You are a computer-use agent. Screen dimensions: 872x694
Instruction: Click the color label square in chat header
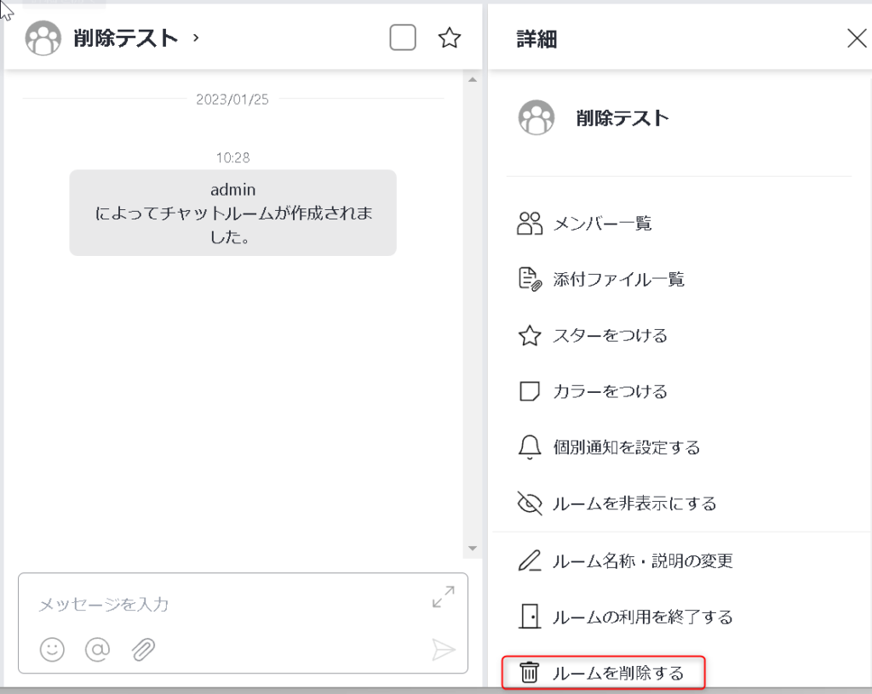[x=403, y=37]
